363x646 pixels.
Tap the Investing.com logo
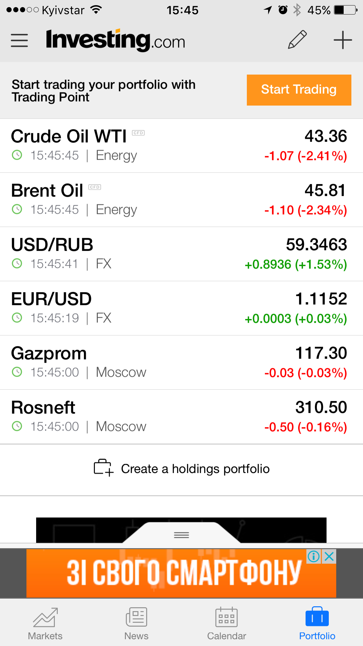[x=116, y=40]
